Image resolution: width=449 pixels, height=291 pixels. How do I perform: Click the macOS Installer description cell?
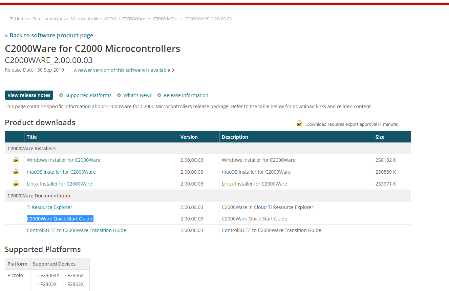296,172
